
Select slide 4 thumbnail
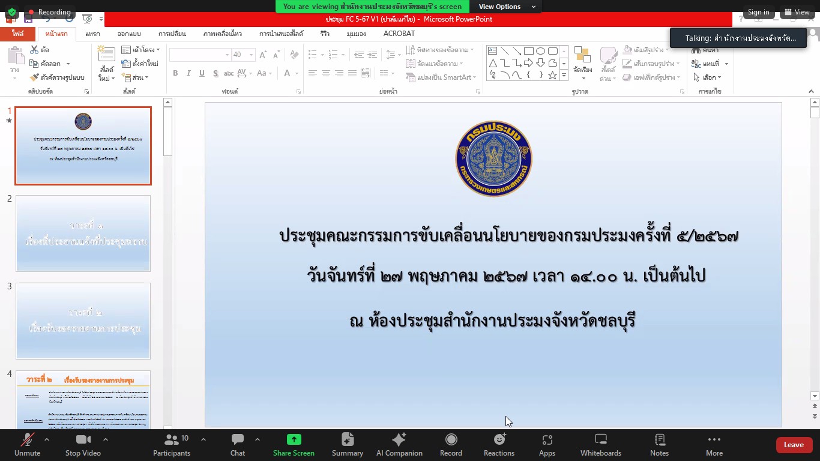tap(83, 400)
